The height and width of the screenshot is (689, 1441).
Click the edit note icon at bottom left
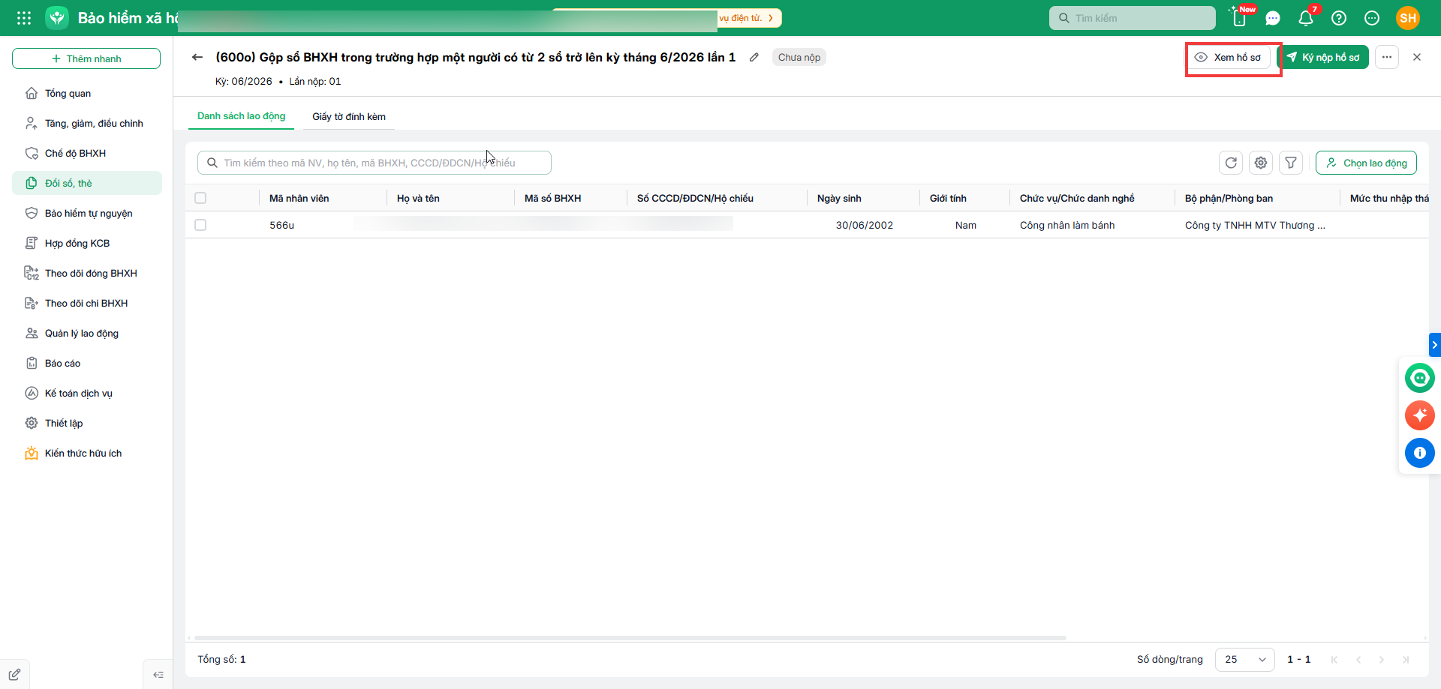[14, 675]
